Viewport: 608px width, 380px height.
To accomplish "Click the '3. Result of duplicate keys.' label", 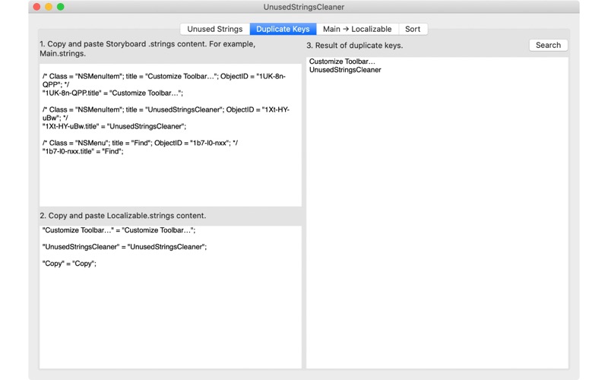I will click(x=354, y=46).
